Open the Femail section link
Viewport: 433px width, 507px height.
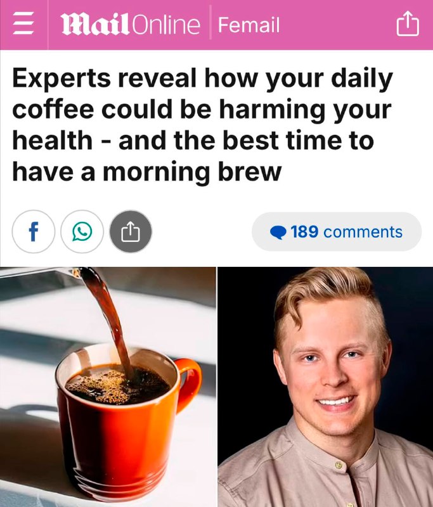tap(249, 25)
